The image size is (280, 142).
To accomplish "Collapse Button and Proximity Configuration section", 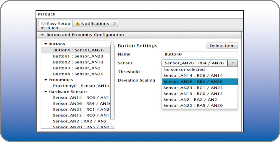I will (x=43, y=35).
